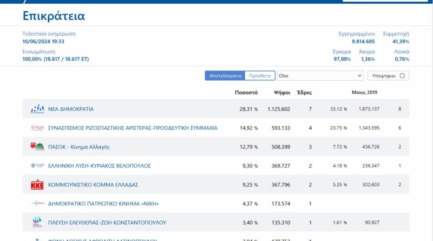Screen dimensions: 433x241
Task: Click the Ποσοστό column header
Action: tap(246, 93)
